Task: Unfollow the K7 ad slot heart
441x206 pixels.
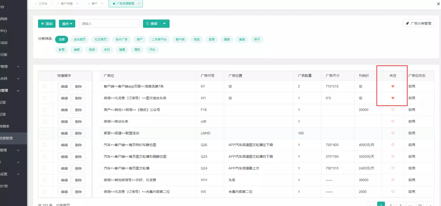Action: [393, 86]
